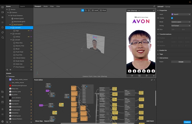The height and width of the screenshot is (124, 192).
Task: Select the scale manipulator tool in viewport
Action: pos(89,10)
